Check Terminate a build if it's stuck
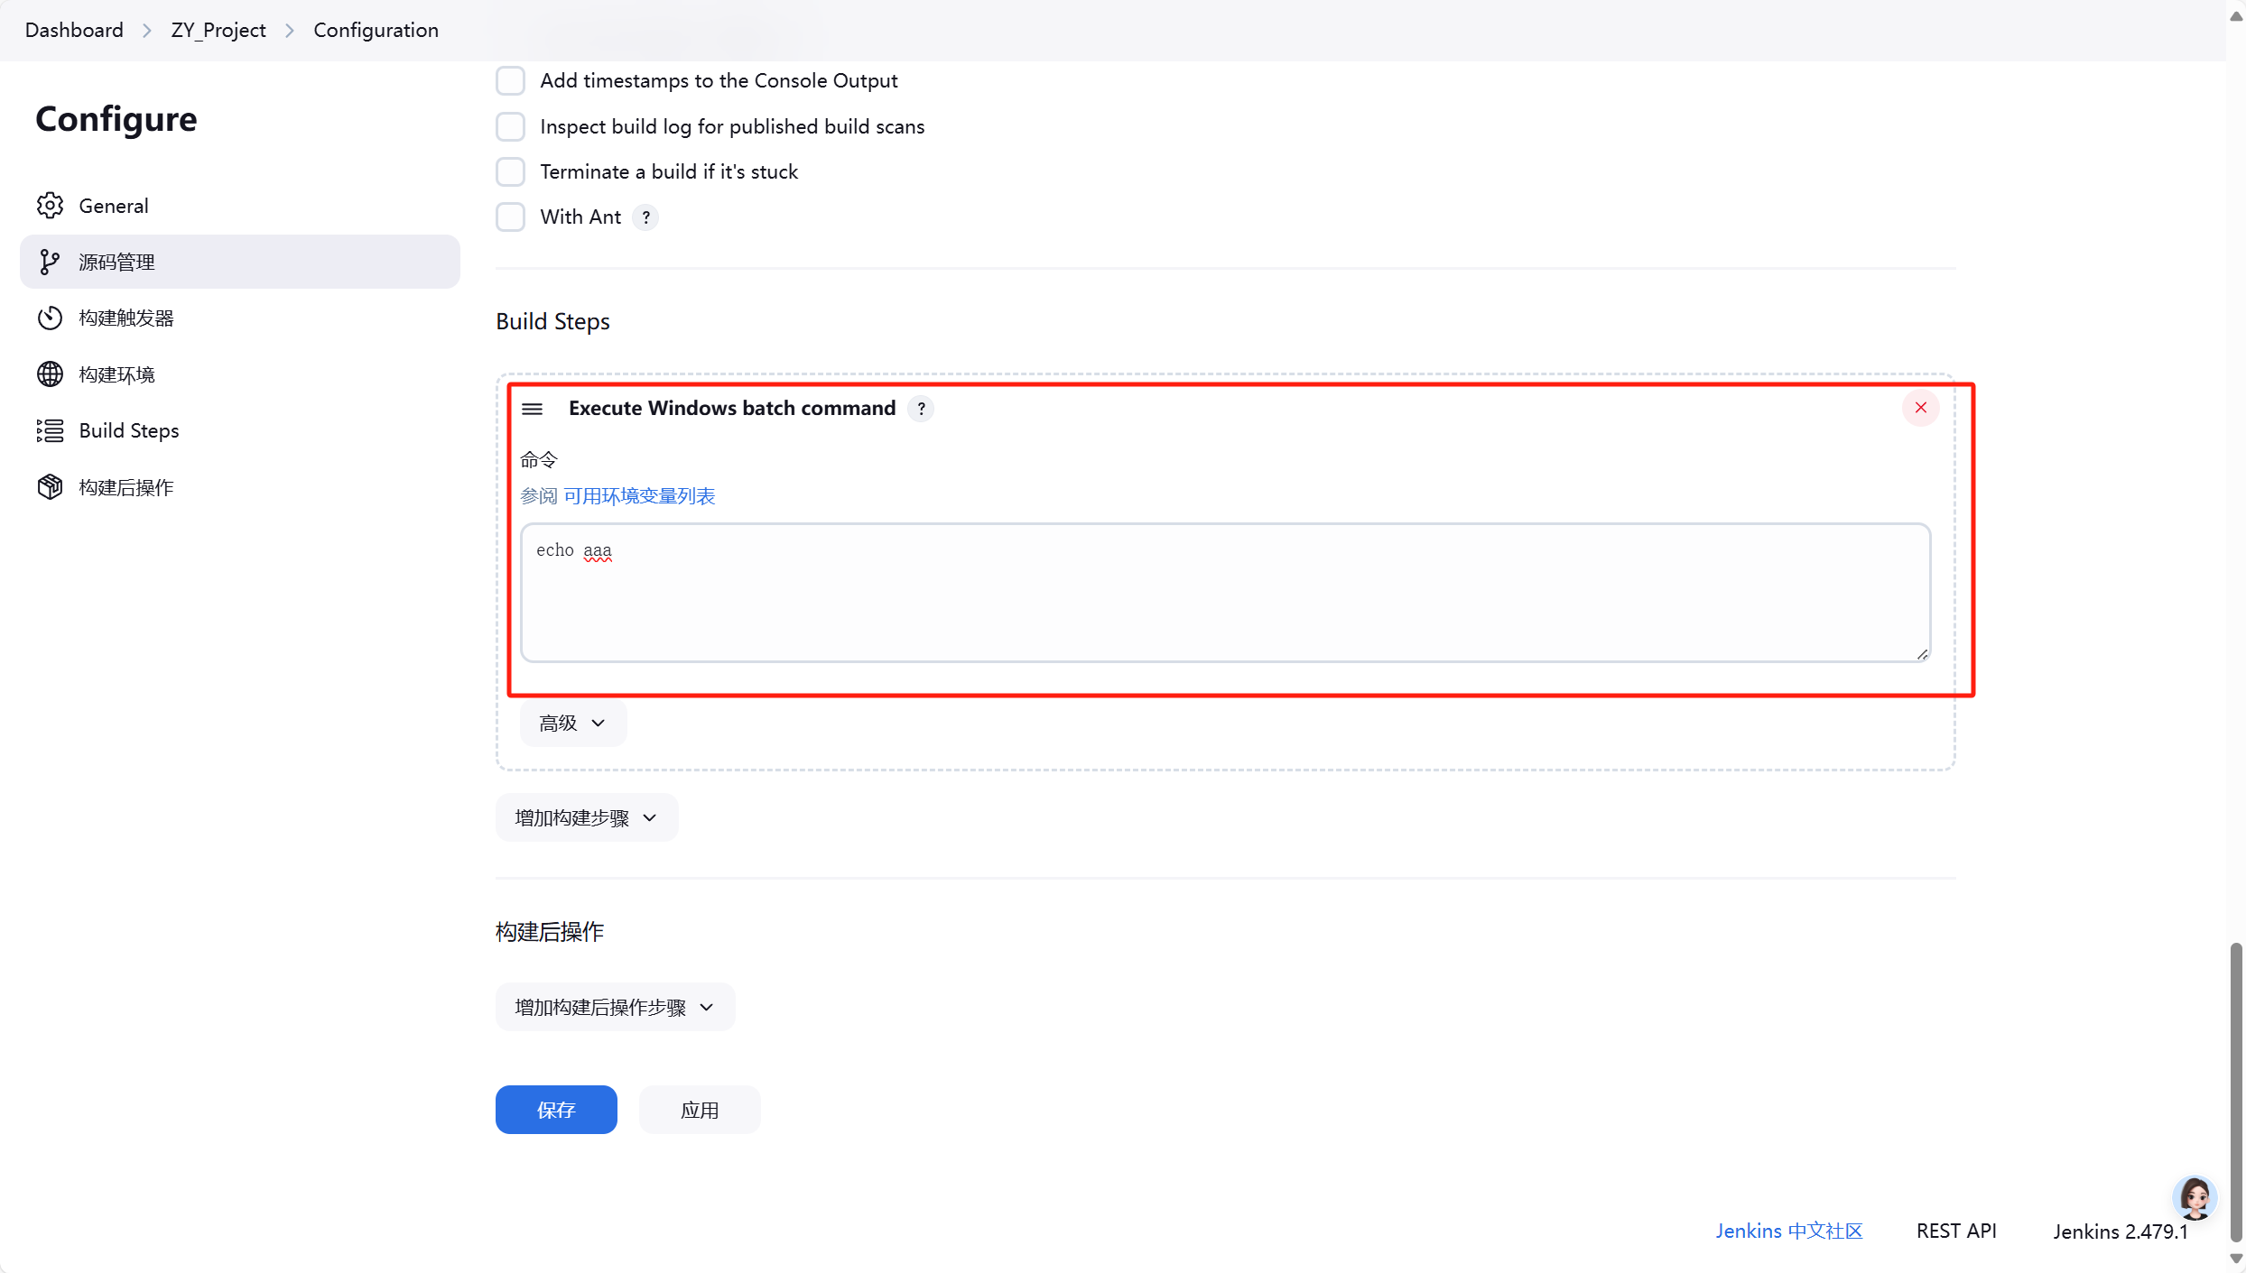 point(510,171)
